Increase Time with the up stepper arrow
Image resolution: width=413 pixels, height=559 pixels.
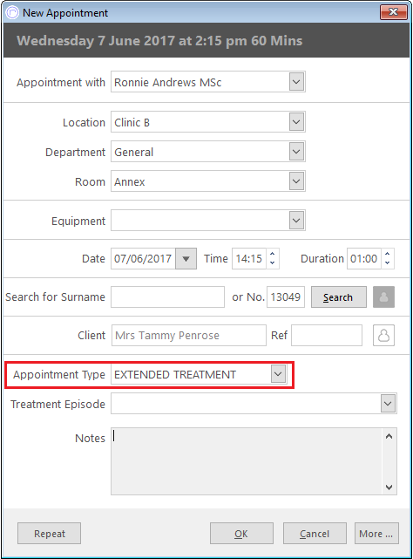[272, 254]
